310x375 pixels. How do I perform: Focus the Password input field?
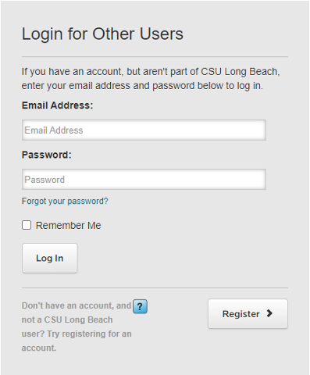click(x=144, y=180)
